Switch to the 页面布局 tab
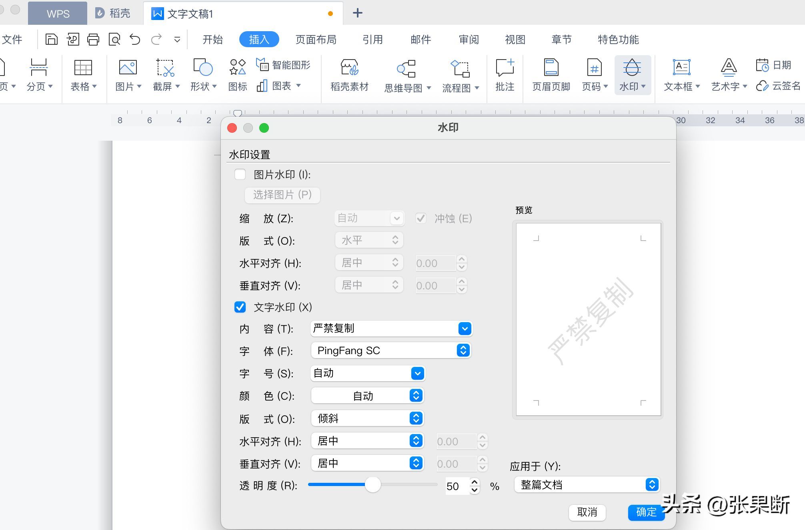Image resolution: width=805 pixels, height=530 pixels. [x=316, y=39]
